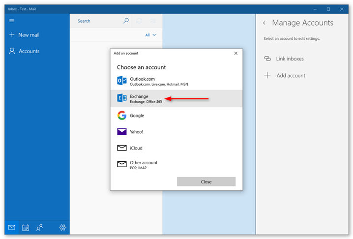The width and height of the screenshot is (353, 239).
Task: Click the sync refresh icon
Action: click(x=139, y=21)
